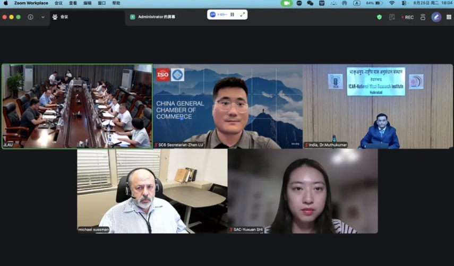Select SAC-Yuxuan SHI video tile
Image resolution: width=454 pixels, height=266 pixels.
tap(303, 191)
